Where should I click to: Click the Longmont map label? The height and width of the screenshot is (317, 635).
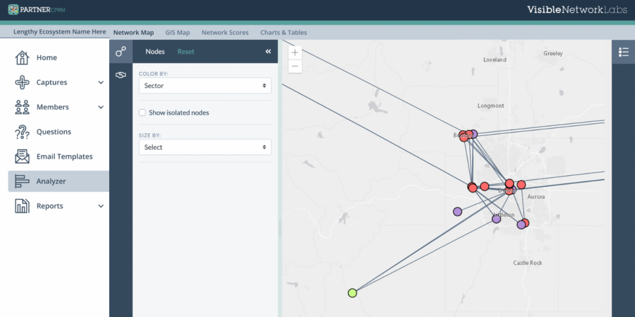[491, 105]
